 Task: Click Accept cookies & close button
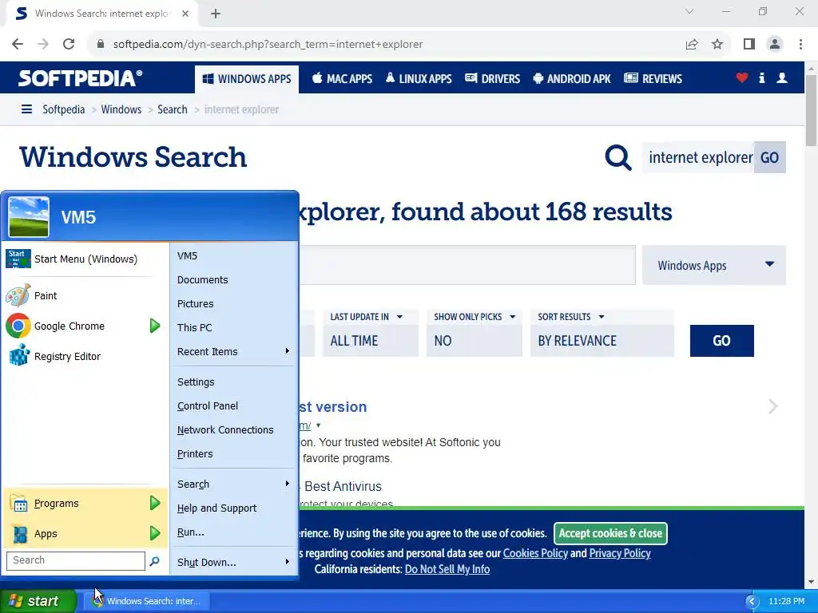pyautogui.click(x=610, y=532)
